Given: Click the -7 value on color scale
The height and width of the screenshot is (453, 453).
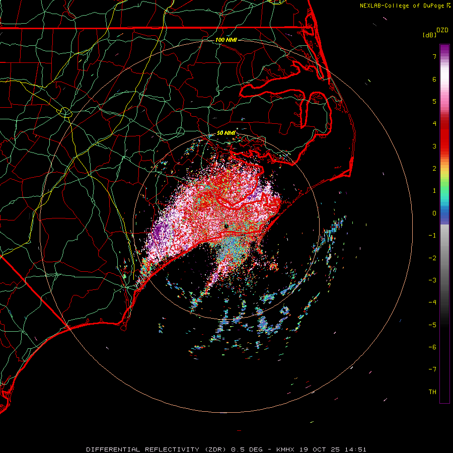Looking at the screenshot, I should [x=432, y=369].
